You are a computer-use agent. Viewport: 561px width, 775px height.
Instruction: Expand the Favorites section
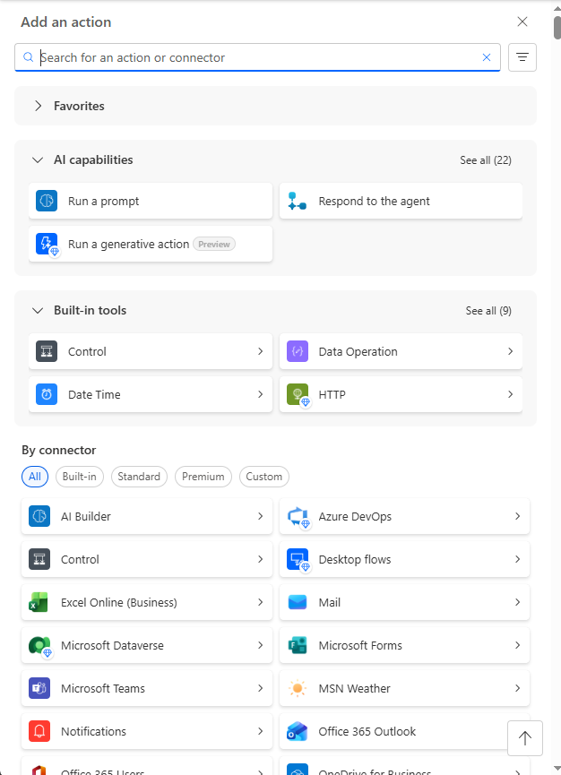point(38,105)
